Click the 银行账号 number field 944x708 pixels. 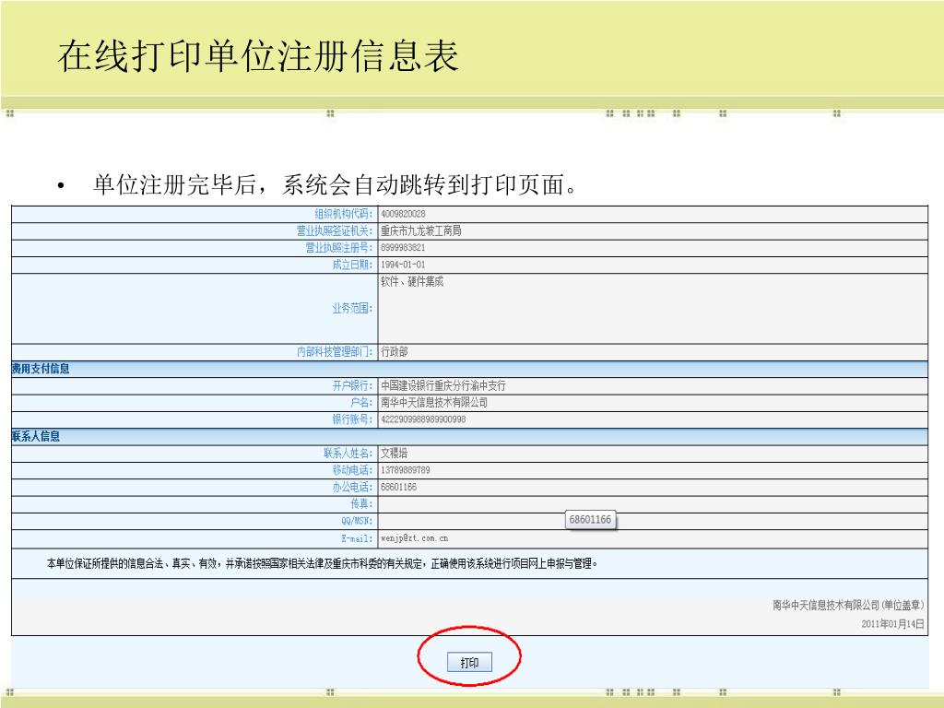pyautogui.click(x=423, y=419)
